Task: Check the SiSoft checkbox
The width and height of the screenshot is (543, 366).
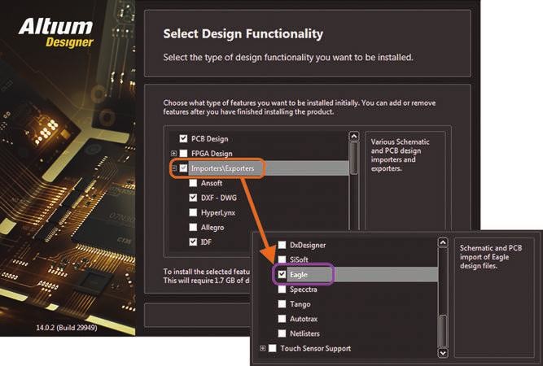Action: [x=282, y=259]
